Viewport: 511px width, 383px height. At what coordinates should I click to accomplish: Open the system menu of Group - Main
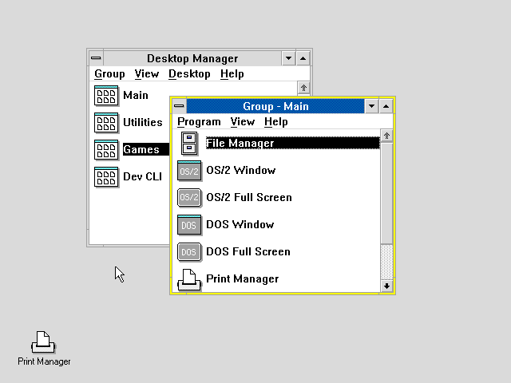(x=179, y=106)
